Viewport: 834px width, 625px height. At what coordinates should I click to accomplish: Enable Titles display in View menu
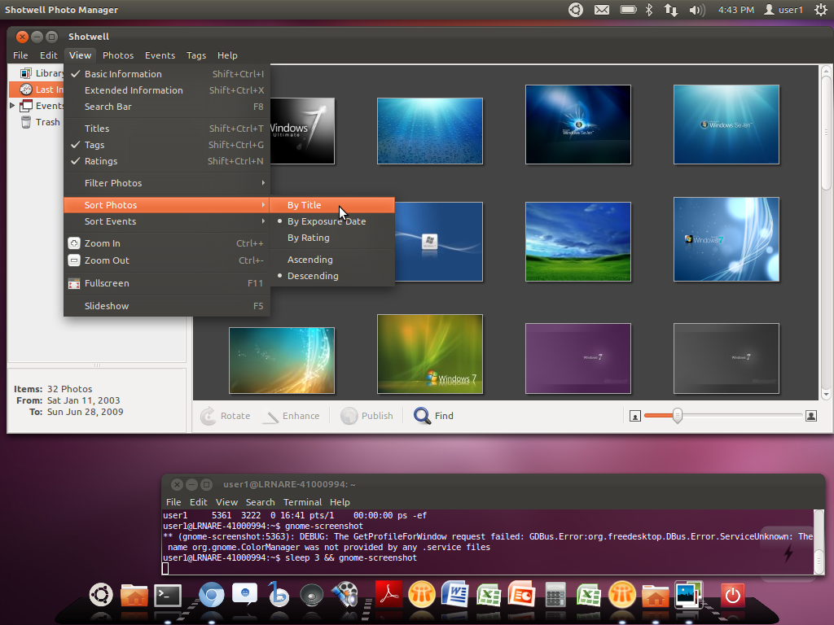(166, 129)
